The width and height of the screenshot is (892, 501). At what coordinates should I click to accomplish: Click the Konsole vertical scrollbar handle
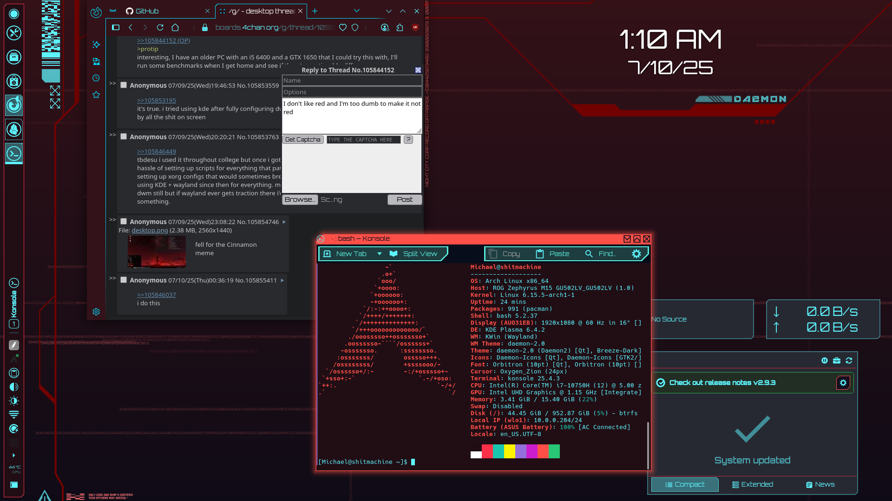coord(648,445)
